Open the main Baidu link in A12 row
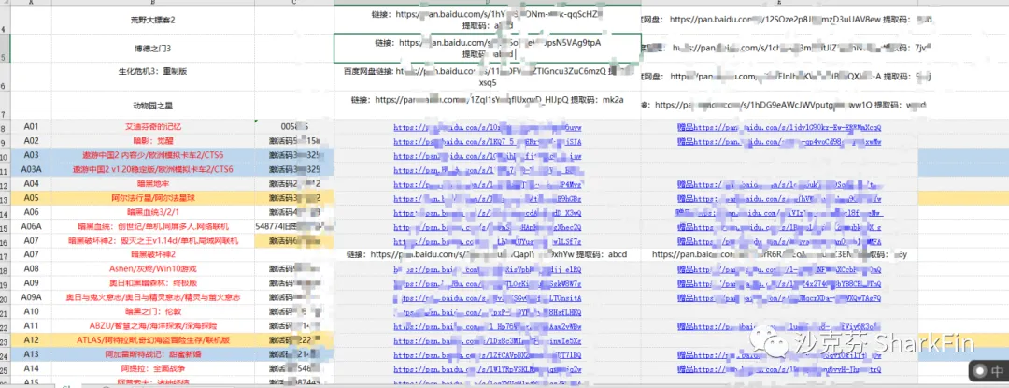Viewport: 1009px width, 388px height. (489, 340)
